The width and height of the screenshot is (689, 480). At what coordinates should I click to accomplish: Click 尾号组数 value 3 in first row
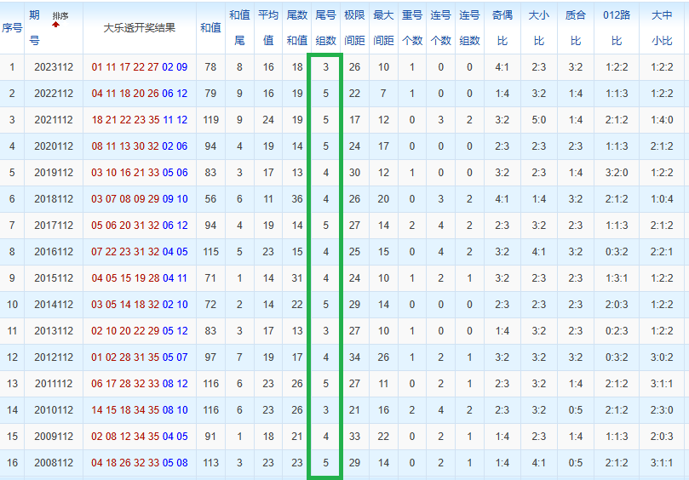pyautogui.click(x=325, y=67)
